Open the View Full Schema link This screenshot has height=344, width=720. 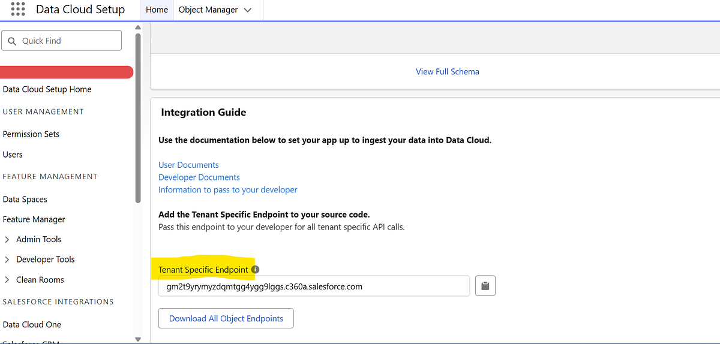447,71
